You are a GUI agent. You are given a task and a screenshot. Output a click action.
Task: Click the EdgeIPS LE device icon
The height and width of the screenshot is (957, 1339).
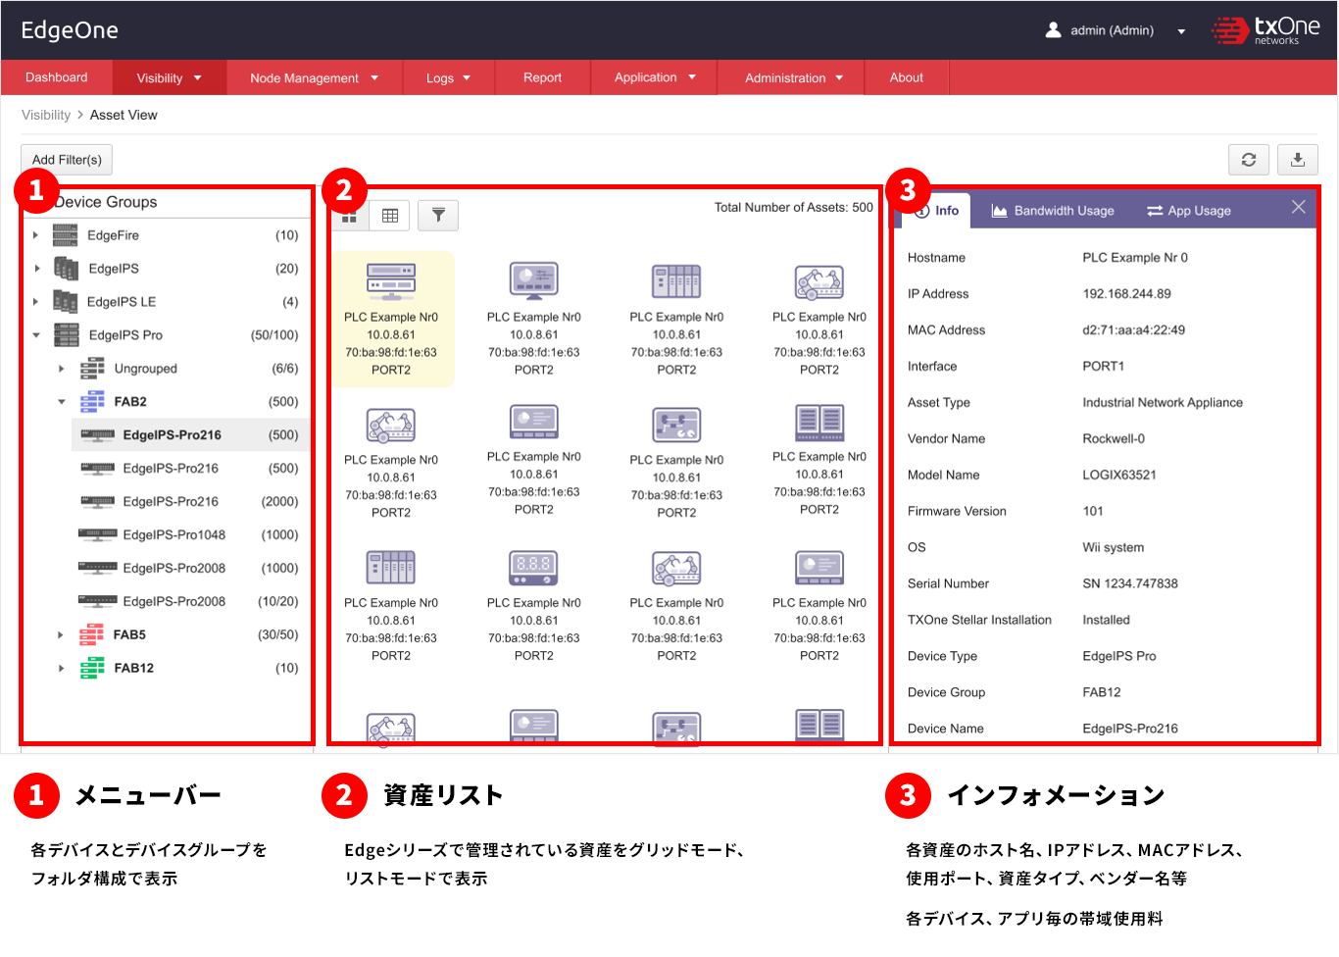point(65,302)
